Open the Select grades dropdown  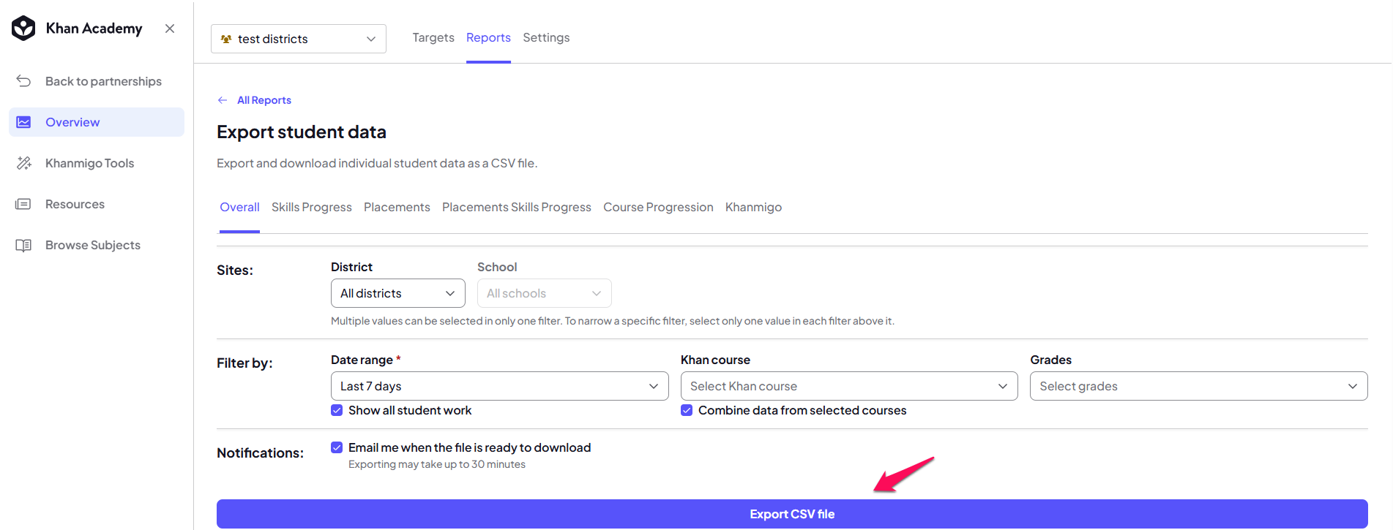1199,386
